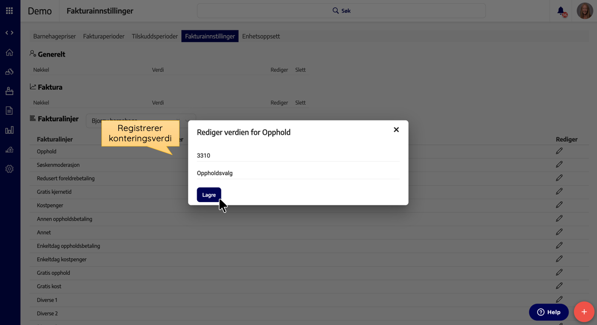
Task: Close the Rediger verdien for Opphold dialog
Action: (396, 130)
